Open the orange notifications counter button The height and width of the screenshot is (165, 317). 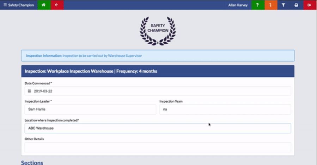(x=270, y=5)
